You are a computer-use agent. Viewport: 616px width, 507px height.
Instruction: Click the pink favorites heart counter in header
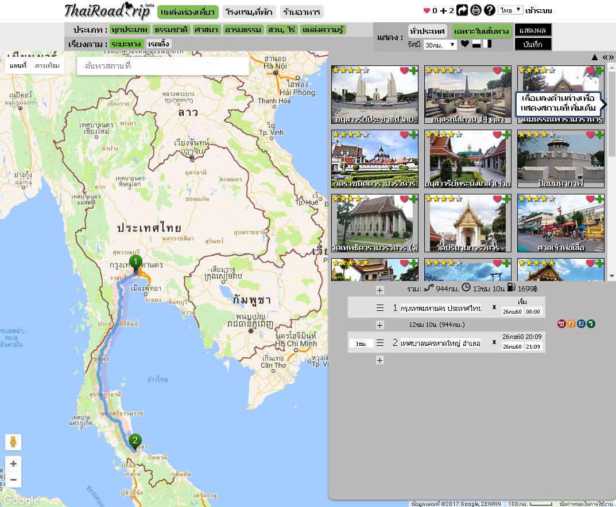click(430, 10)
